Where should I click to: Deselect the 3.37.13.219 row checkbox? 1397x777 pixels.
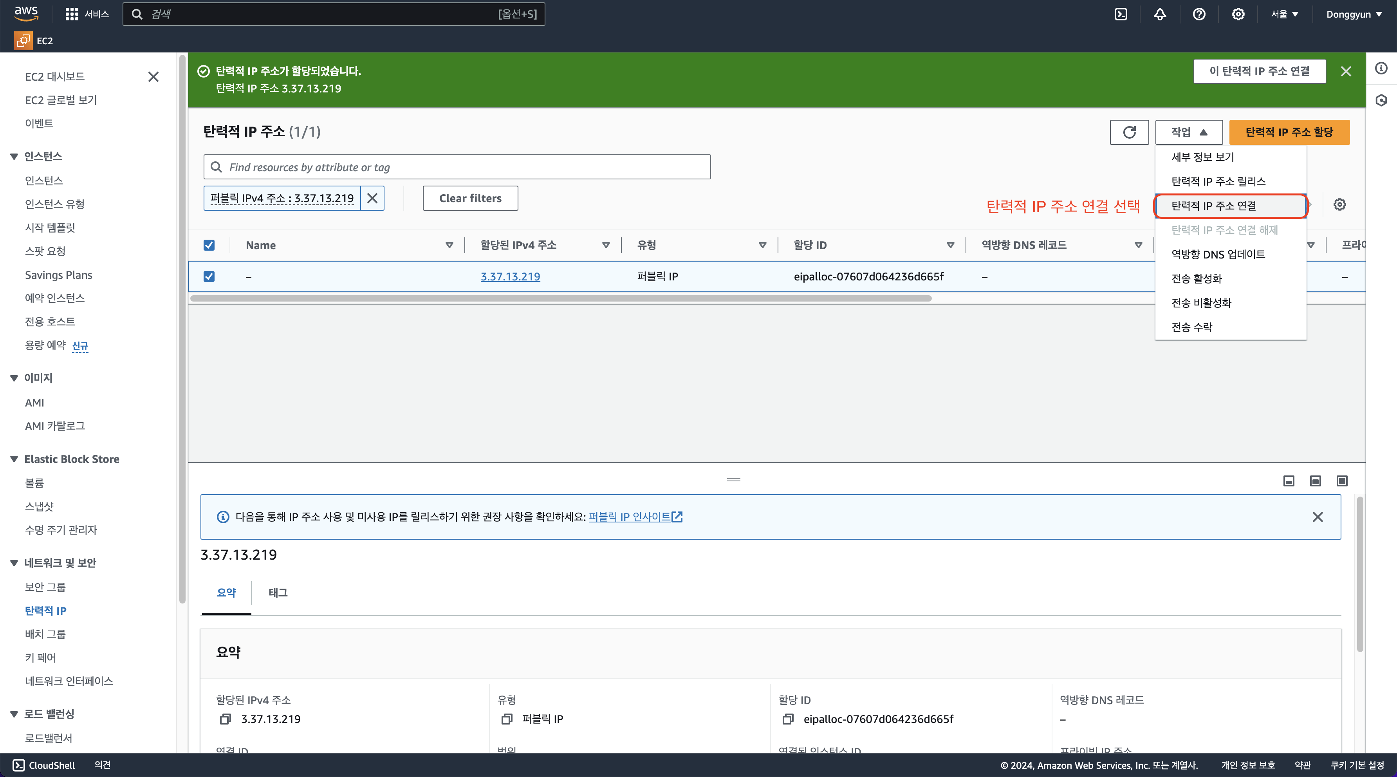point(209,277)
